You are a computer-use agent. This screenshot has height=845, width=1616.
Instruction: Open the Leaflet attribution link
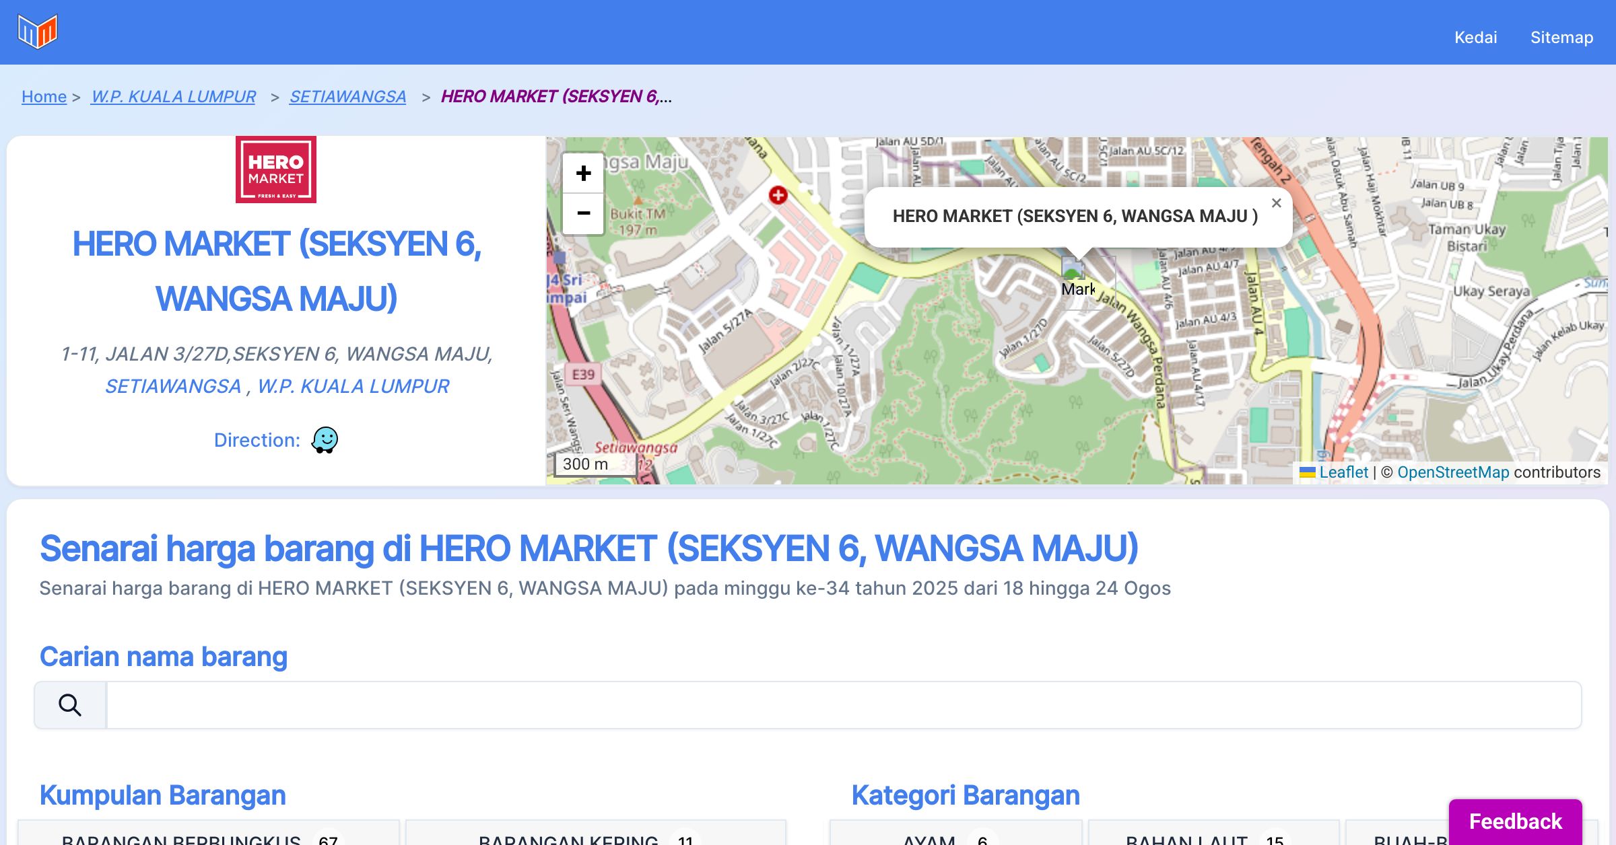click(x=1343, y=472)
